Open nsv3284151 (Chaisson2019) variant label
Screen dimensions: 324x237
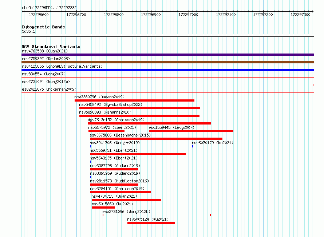coord(117,189)
